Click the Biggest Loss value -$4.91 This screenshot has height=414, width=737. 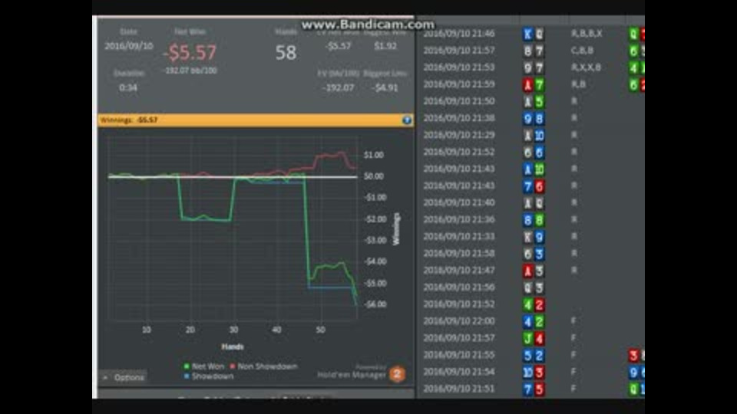pyautogui.click(x=385, y=87)
